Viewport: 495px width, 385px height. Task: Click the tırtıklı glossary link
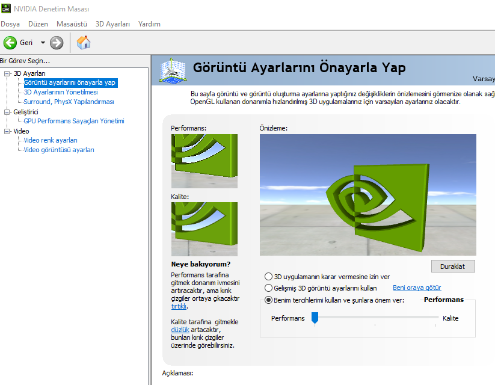(179, 306)
